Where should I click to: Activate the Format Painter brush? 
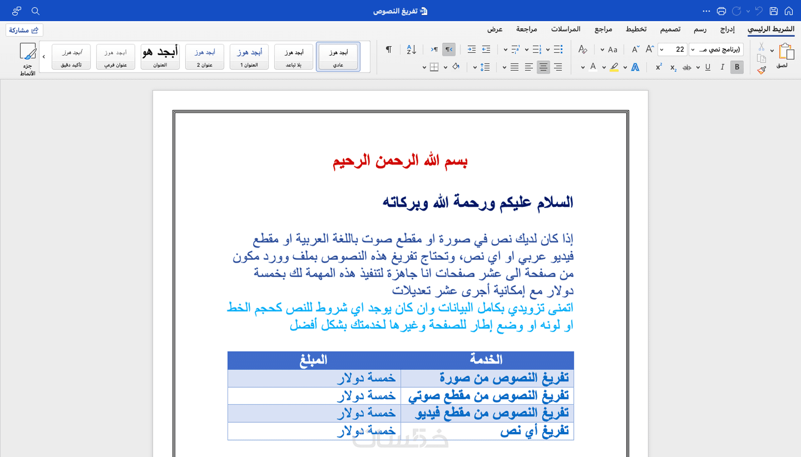point(761,70)
